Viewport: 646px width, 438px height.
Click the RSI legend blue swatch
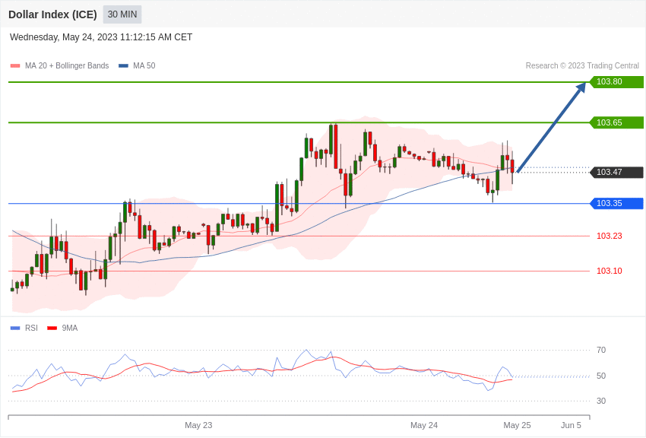15,328
